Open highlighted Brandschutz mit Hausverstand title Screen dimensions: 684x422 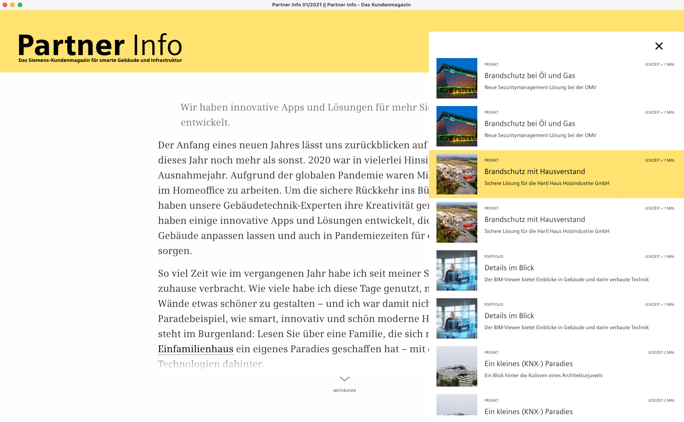coord(534,172)
